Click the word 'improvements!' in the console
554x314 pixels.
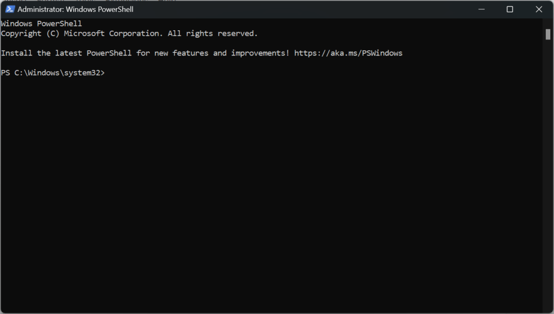[x=260, y=53]
